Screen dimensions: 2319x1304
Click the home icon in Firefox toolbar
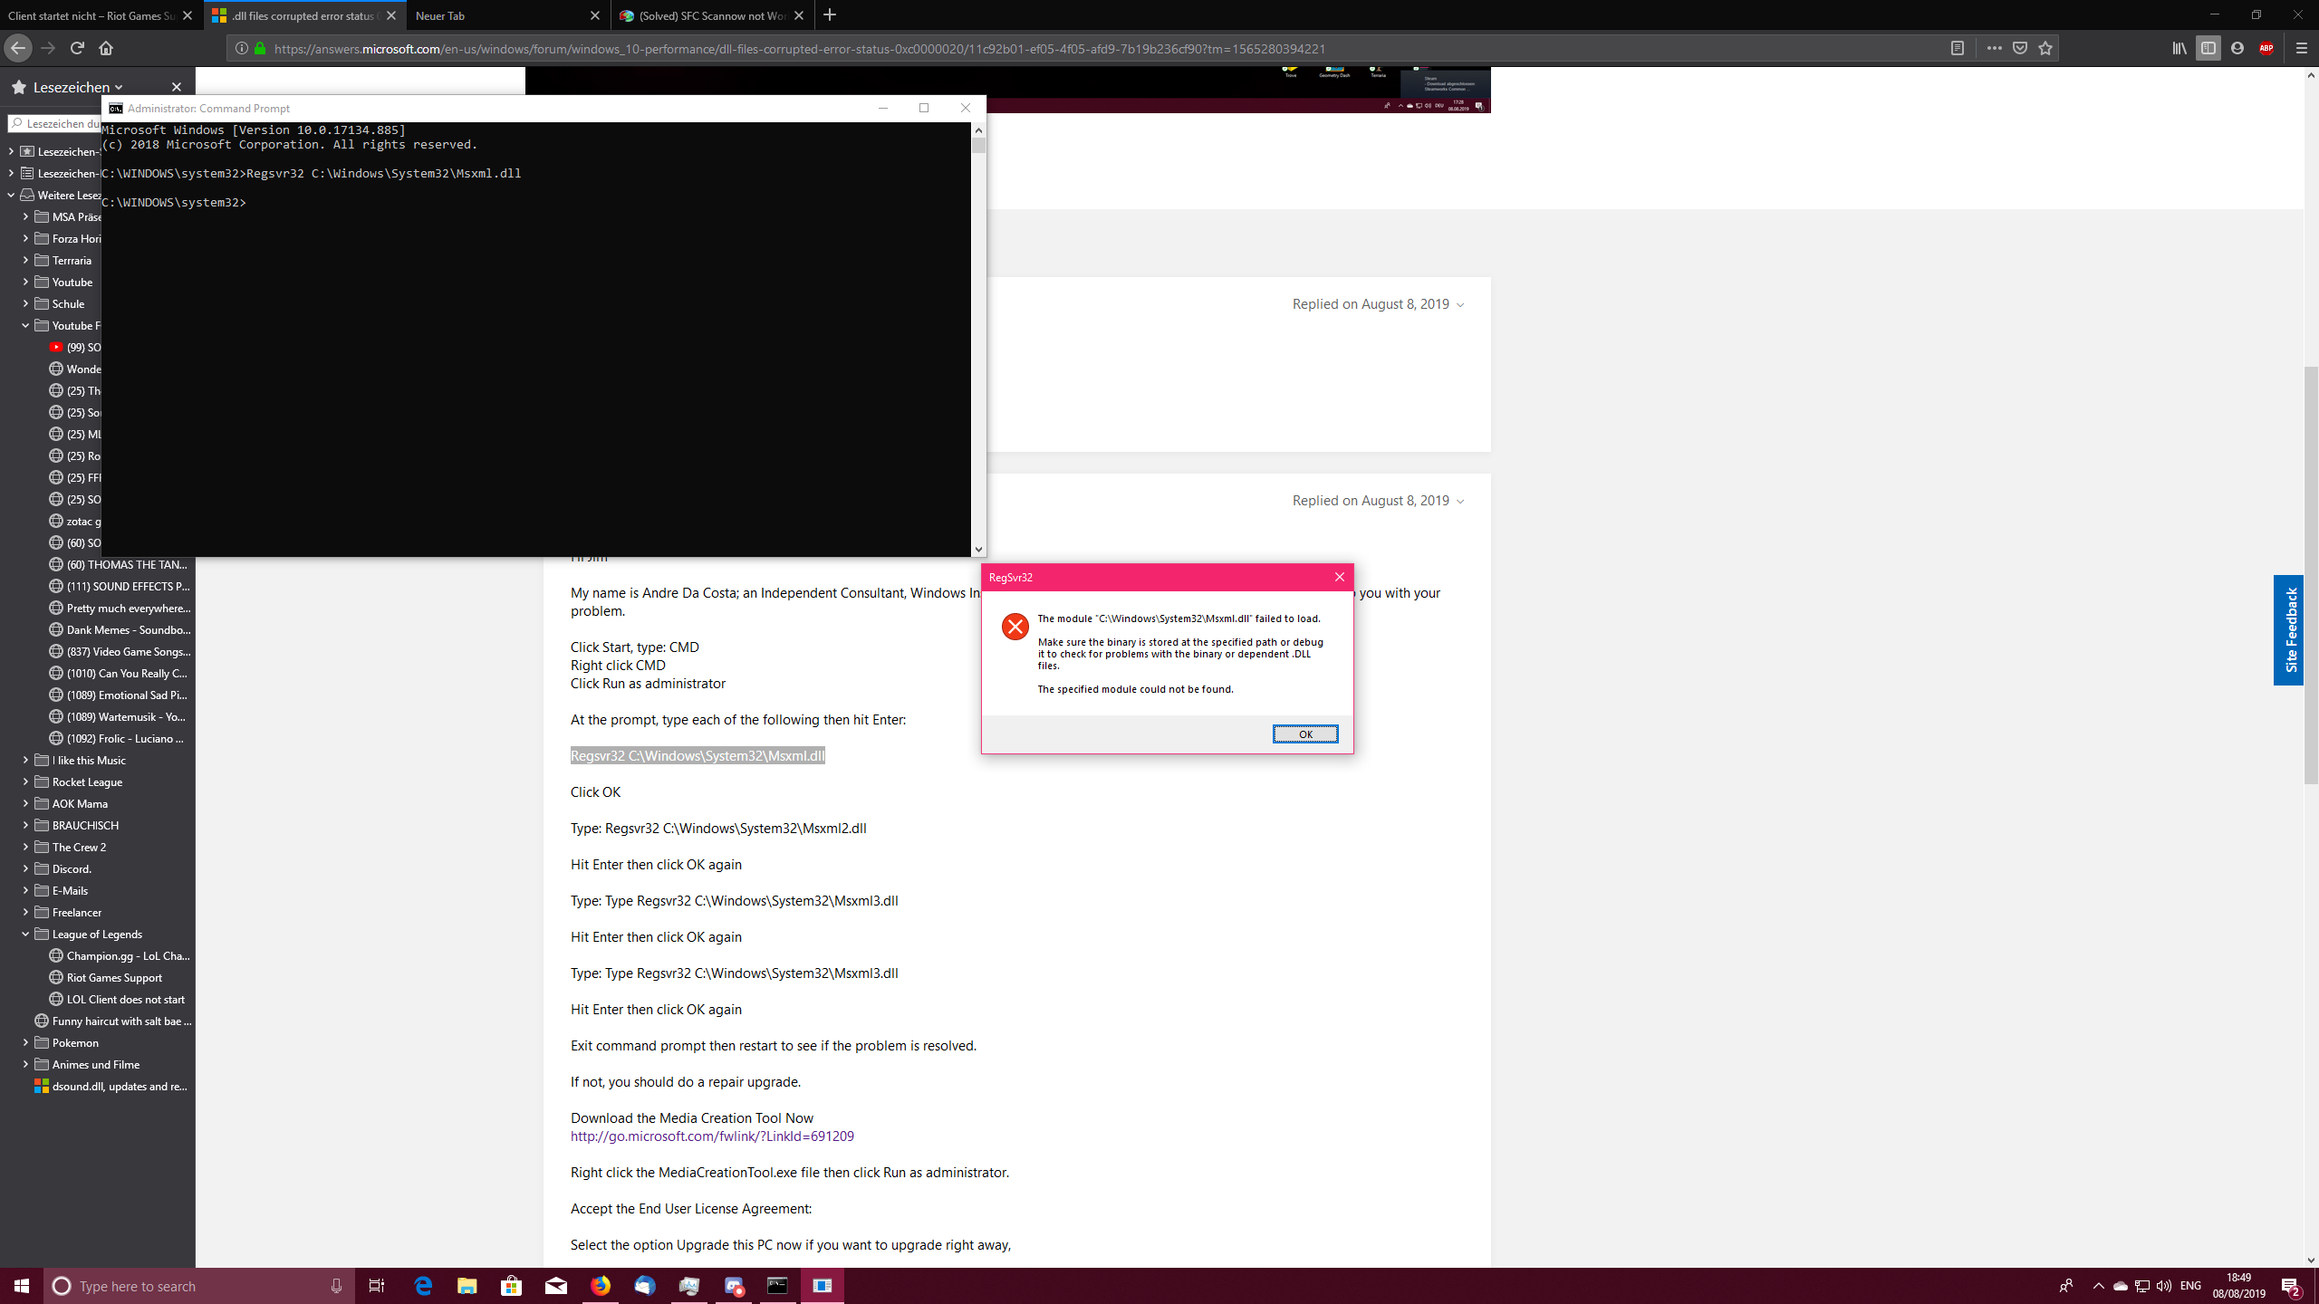(106, 48)
